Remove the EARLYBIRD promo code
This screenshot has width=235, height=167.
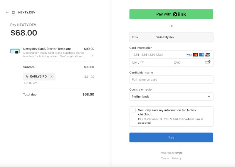point(52,76)
